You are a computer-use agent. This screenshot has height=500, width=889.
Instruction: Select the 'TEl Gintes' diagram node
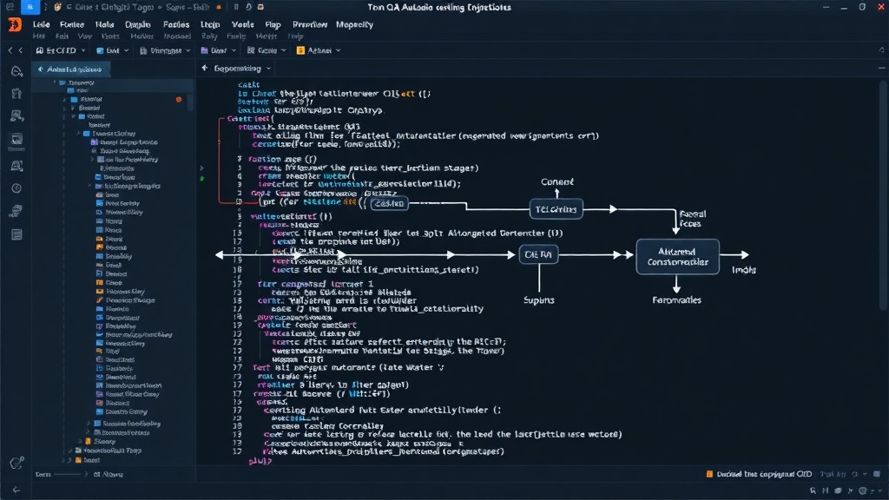click(556, 209)
